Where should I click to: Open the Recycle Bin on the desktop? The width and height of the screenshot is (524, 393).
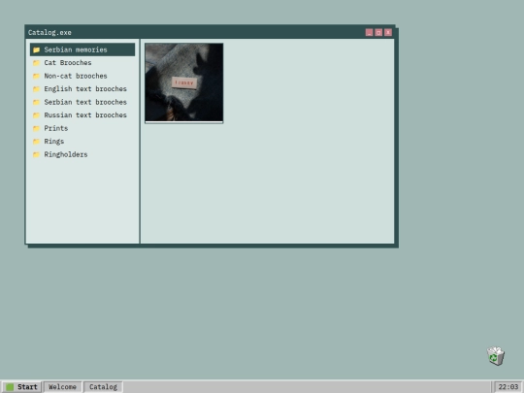[x=496, y=356]
